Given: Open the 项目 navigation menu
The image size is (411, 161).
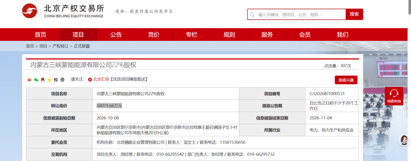Looking at the screenshot, I should [78, 35].
